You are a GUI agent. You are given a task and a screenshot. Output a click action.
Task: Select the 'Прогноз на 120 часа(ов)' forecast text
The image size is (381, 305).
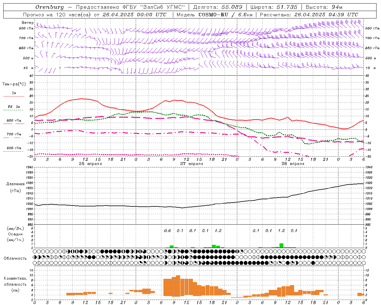point(57,15)
